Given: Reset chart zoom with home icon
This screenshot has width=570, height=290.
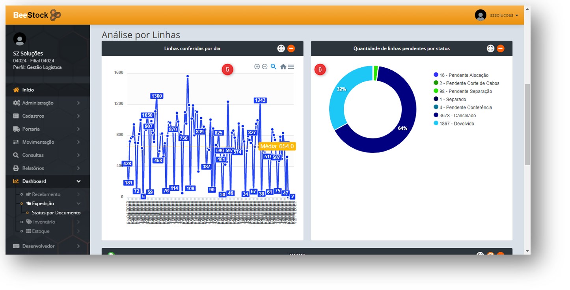Looking at the screenshot, I should click(x=283, y=67).
